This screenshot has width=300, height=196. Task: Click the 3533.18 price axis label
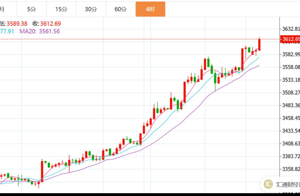[x=291, y=80]
